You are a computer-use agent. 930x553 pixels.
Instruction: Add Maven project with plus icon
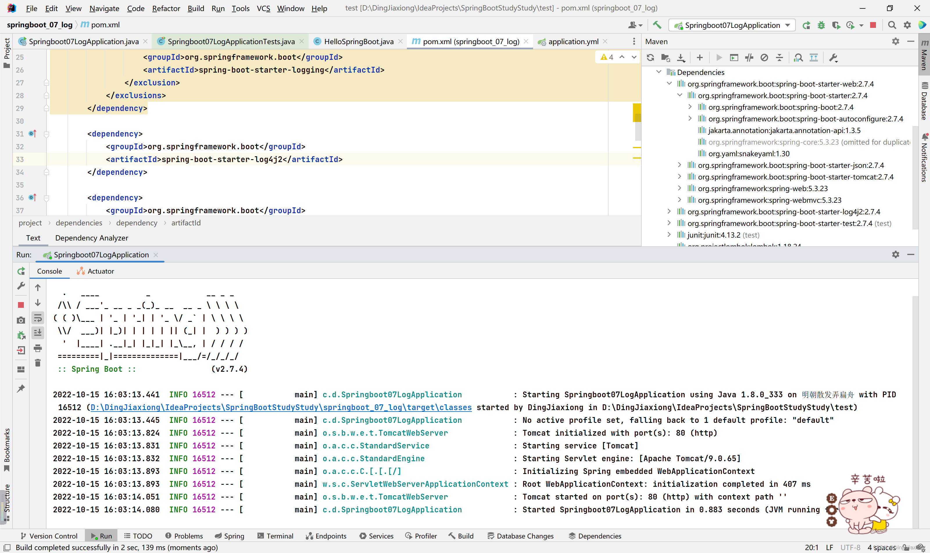(700, 58)
